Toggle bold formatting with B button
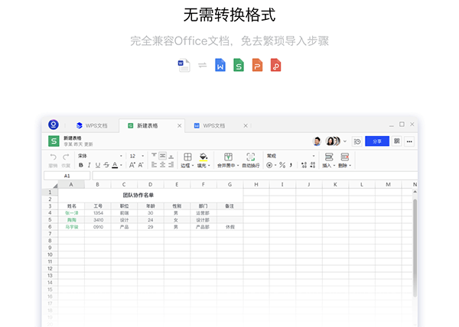 pos(80,165)
